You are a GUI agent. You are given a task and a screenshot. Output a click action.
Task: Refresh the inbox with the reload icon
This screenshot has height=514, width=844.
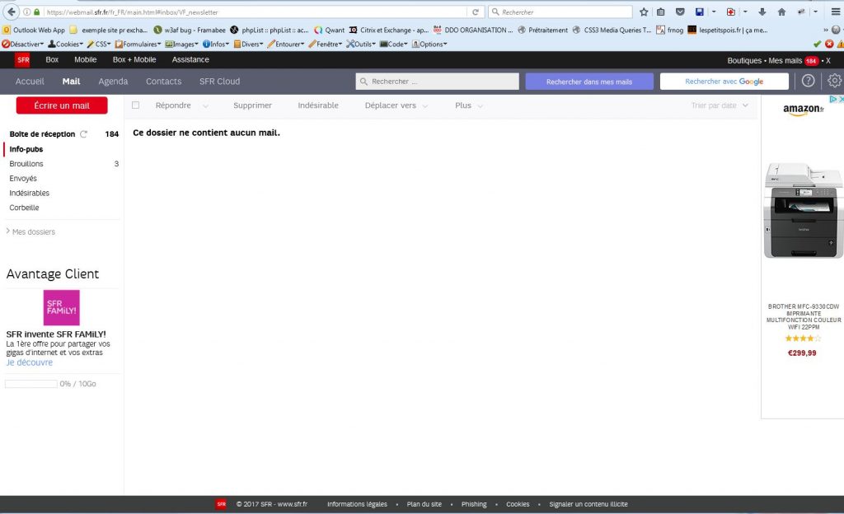click(83, 134)
